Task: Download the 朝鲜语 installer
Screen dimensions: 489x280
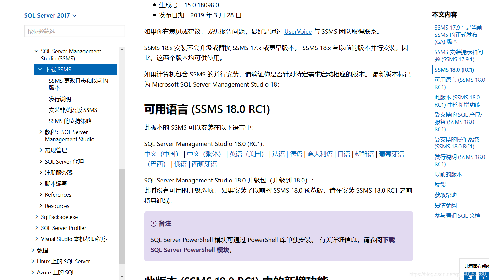Action: [365, 154]
